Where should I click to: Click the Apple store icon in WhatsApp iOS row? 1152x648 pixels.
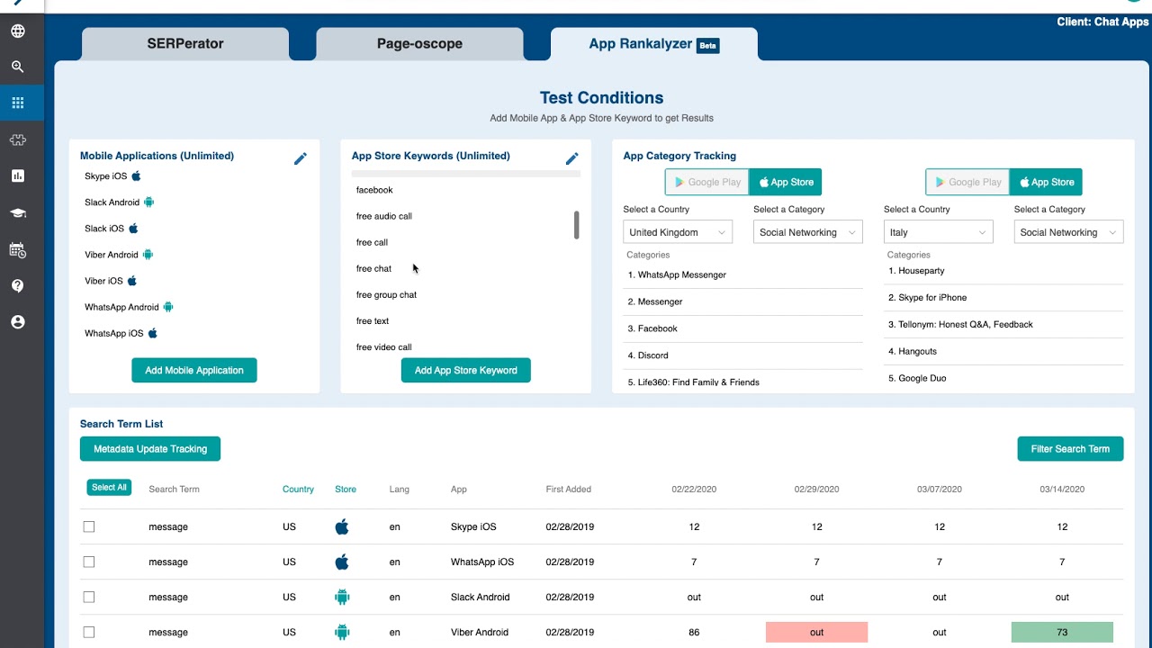click(342, 562)
